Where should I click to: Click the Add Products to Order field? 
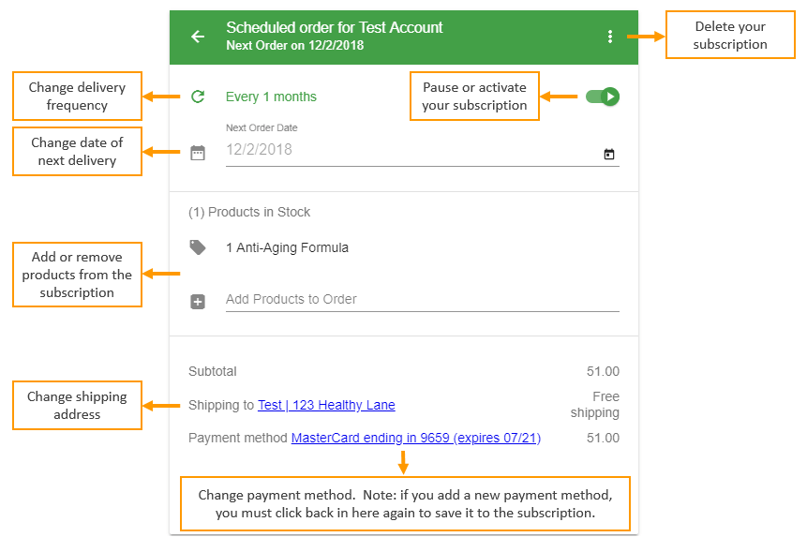422,299
